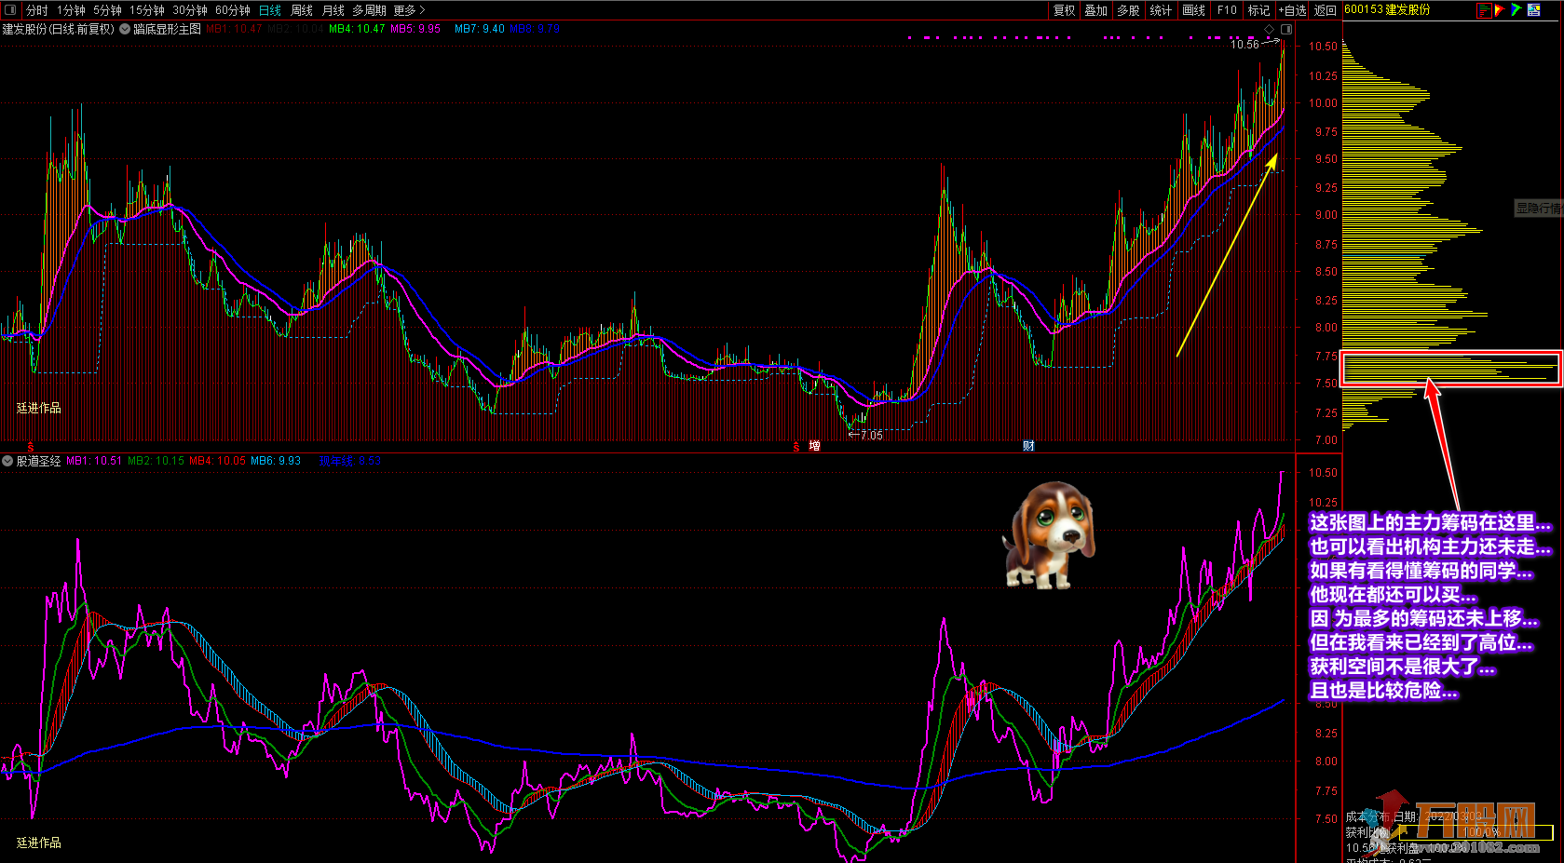Click the green-blue flame chip icon
This screenshot has height=863, width=1564.
click(x=1516, y=10)
